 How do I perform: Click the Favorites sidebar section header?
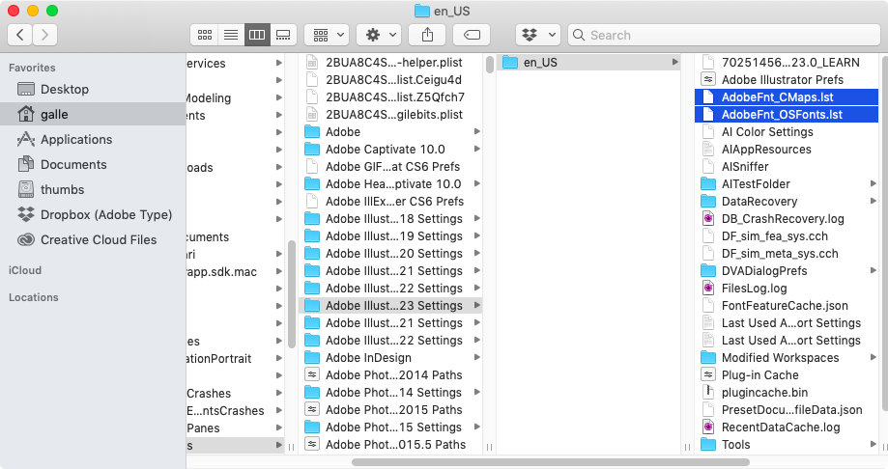click(x=32, y=68)
